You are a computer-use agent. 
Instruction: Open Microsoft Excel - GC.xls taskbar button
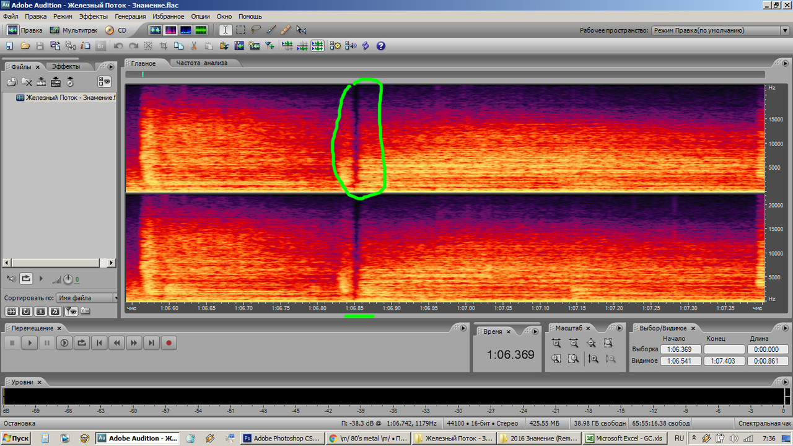pyautogui.click(x=624, y=438)
